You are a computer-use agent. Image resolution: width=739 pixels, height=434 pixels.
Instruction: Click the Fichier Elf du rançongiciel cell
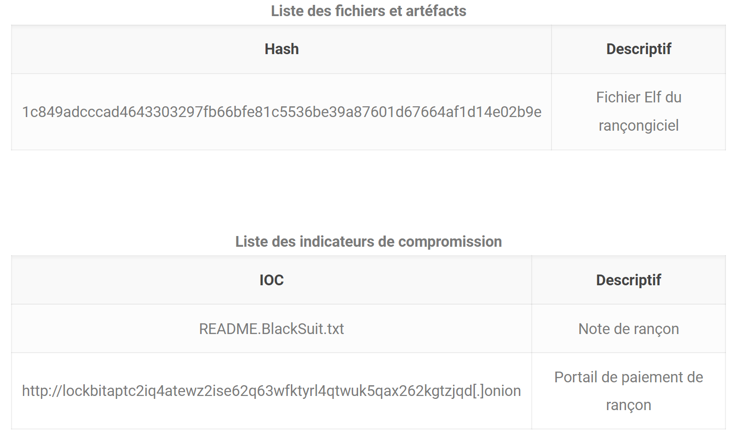tap(639, 112)
